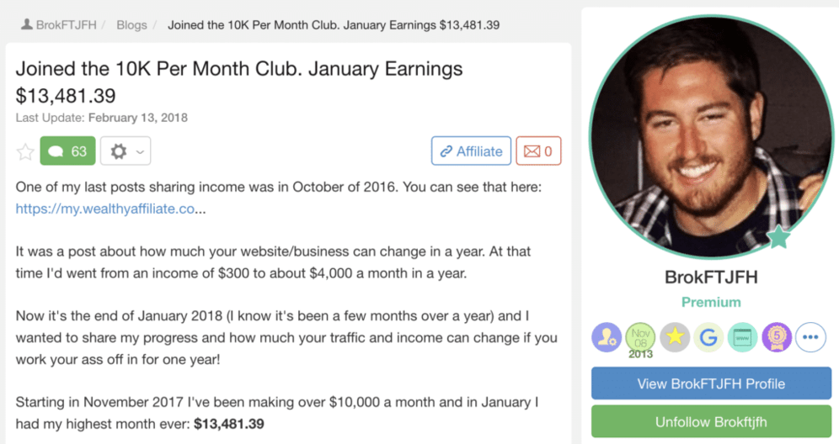The image size is (839, 444).
Task: Click the user settings badge icon
Action: click(607, 337)
